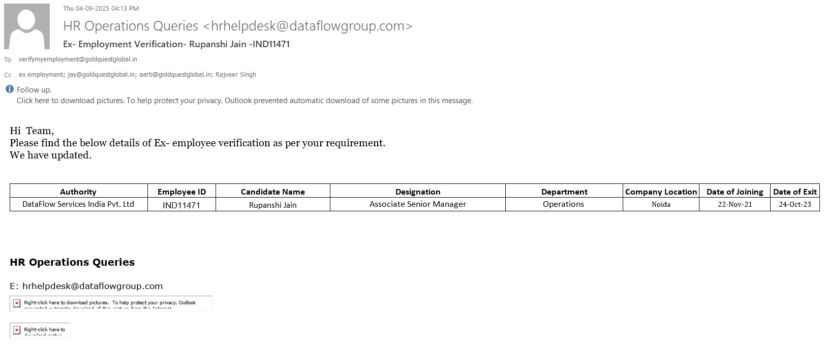Click the Employee ID cell IND11471
The width and height of the screenshot is (826, 348).
pyautogui.click(x=181, y=205)
